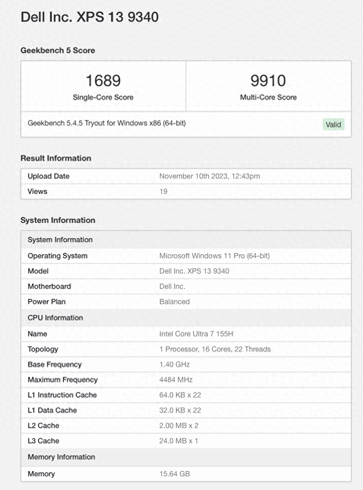This screenshot has width=363, height=490.
Task: Click the 'System Information' section heading above the table
Action: [x=58, y=220]
